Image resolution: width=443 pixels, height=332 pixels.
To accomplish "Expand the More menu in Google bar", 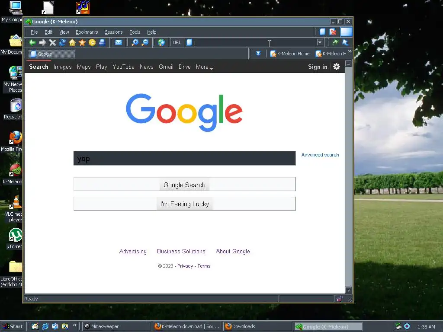I will [x=204, y=67].
